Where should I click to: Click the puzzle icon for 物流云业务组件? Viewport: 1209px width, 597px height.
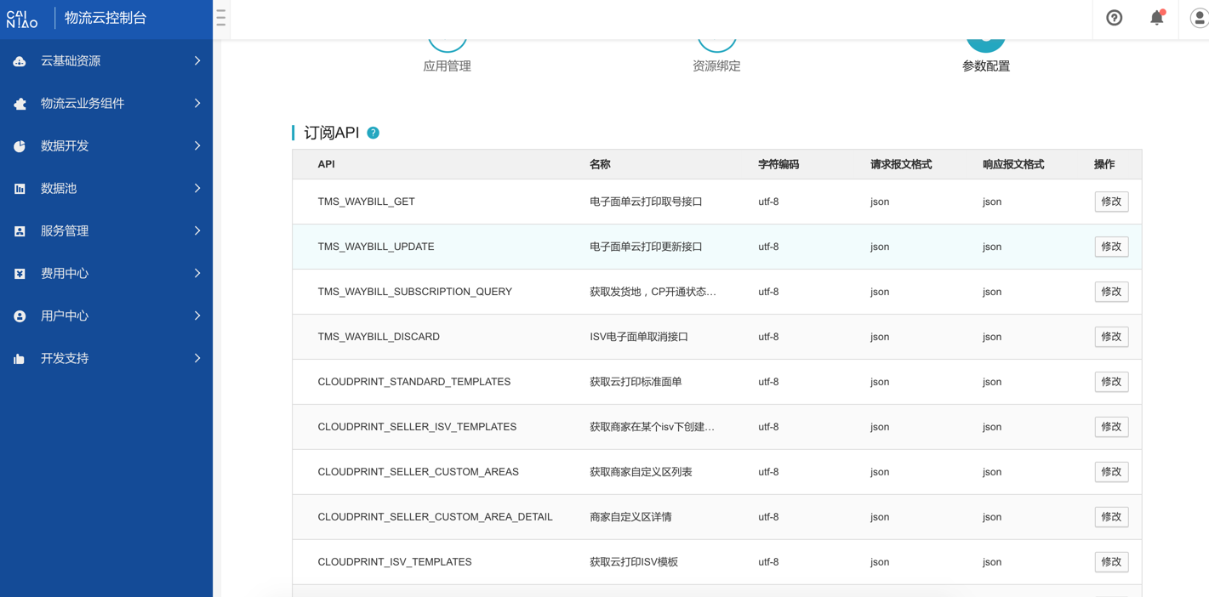pyautogui.click(x=20, y=104)
